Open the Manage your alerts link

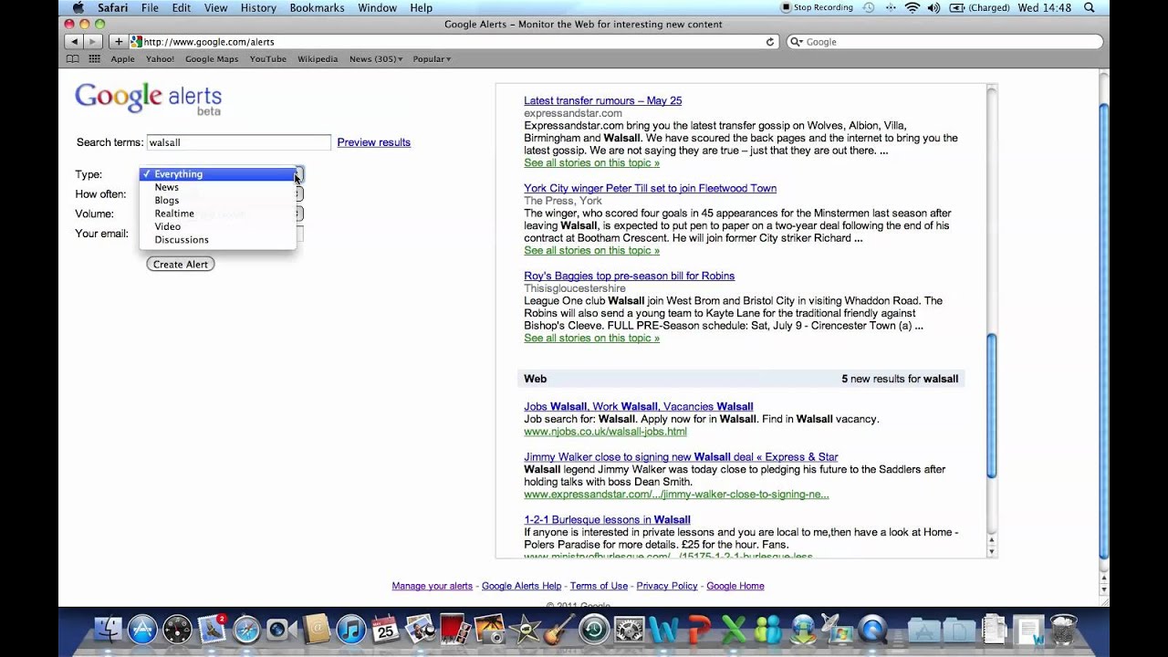pyautogui.click(x=432, y=586)
